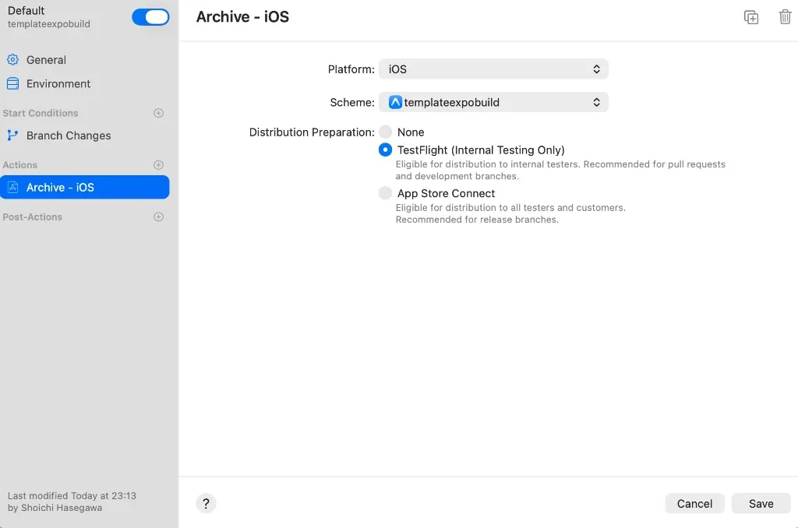Click the duplicate action icon
The image size is (798, 528).
pyautogui.click(x=750, y=17)
